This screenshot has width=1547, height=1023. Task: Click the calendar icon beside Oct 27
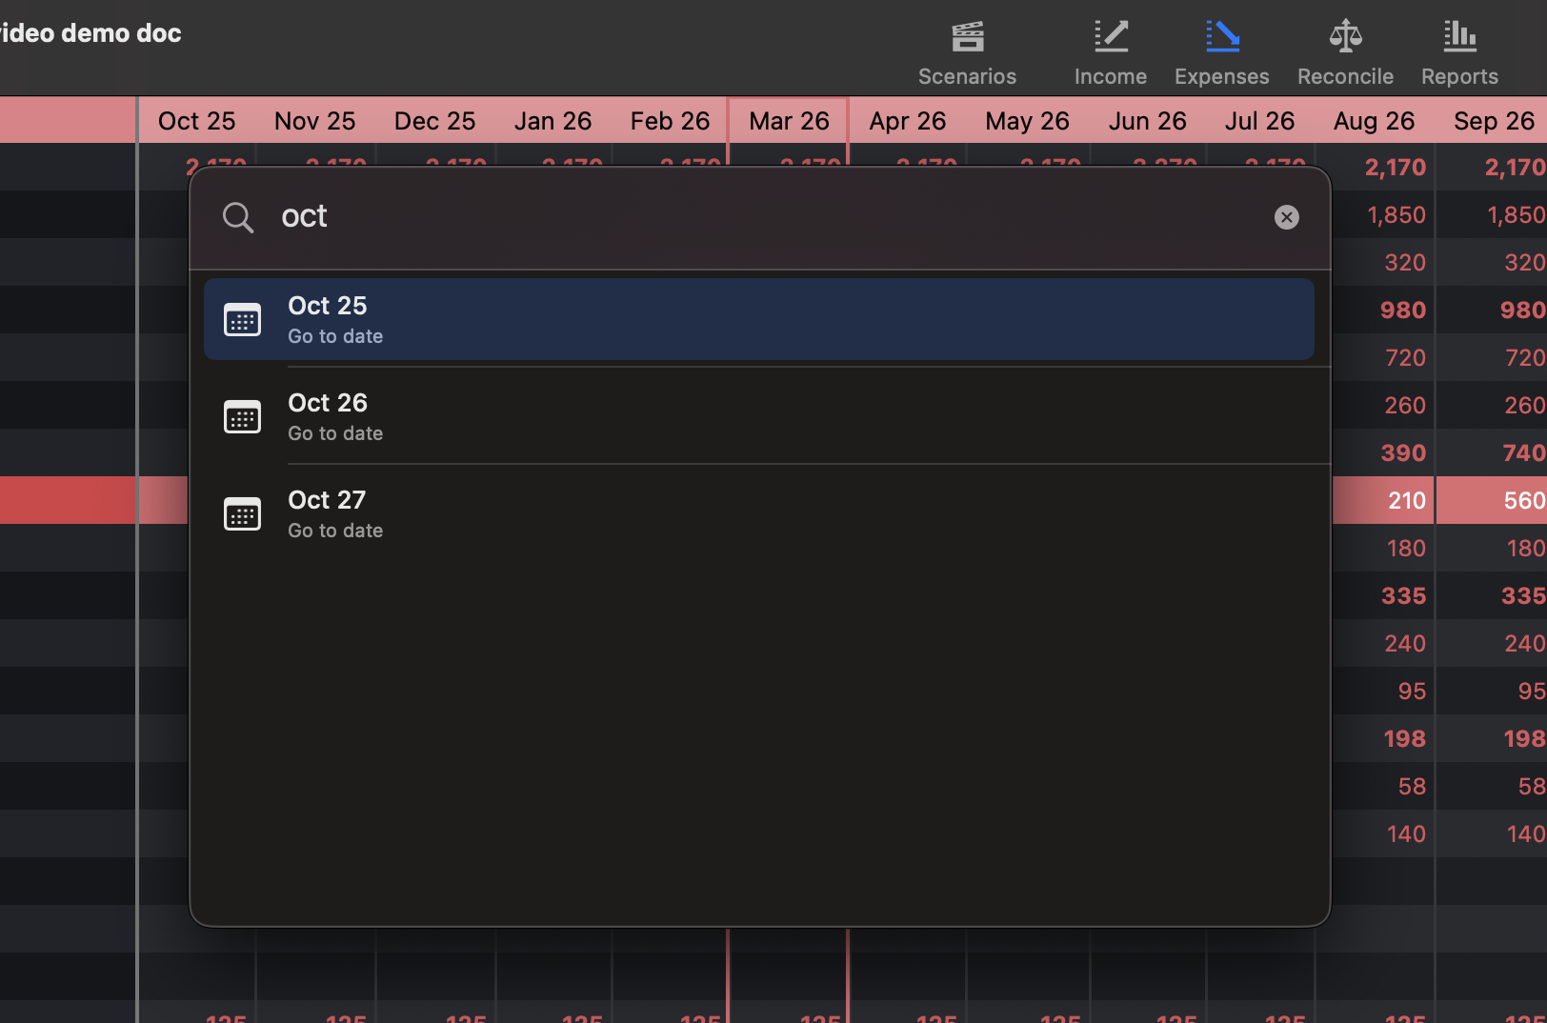click(243, 513)
